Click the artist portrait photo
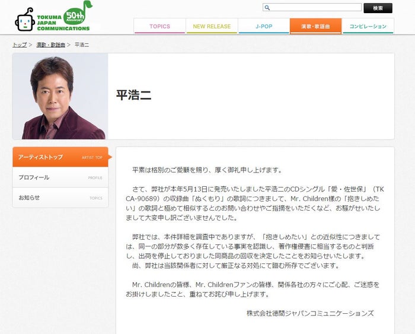 click(60, 97)
